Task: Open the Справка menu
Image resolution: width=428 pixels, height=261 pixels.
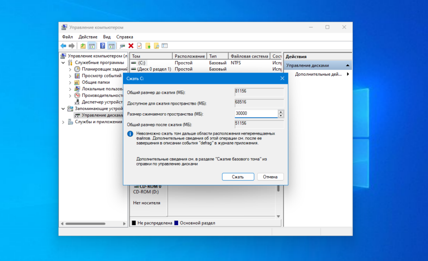Action: coord(125,37)
